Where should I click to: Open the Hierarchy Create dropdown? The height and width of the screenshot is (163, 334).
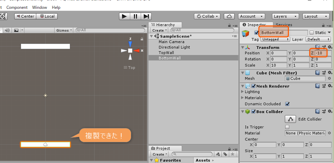[x=160, y=30]
